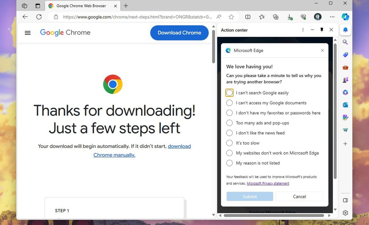Open Browser essentials heart icon
The width and height of the screenshot is (369, 225).
pyautogui.click(x=303, y=17)
